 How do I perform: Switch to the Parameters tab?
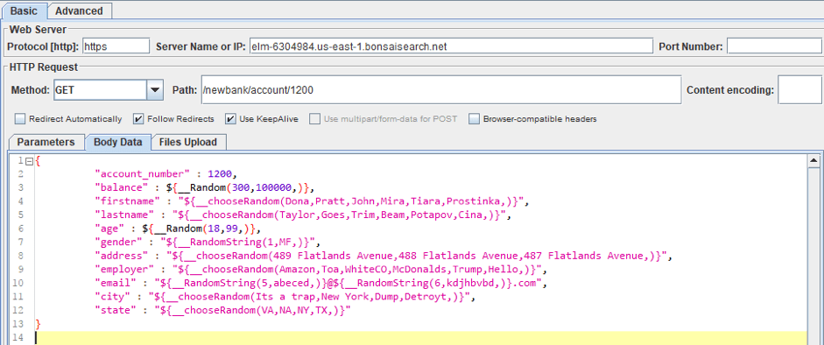pos(46,143)
